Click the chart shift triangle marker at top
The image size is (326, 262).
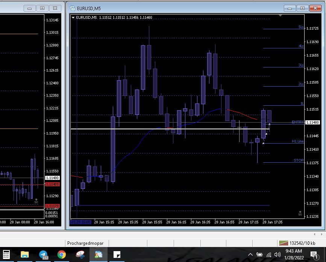[x=280, y=16]
